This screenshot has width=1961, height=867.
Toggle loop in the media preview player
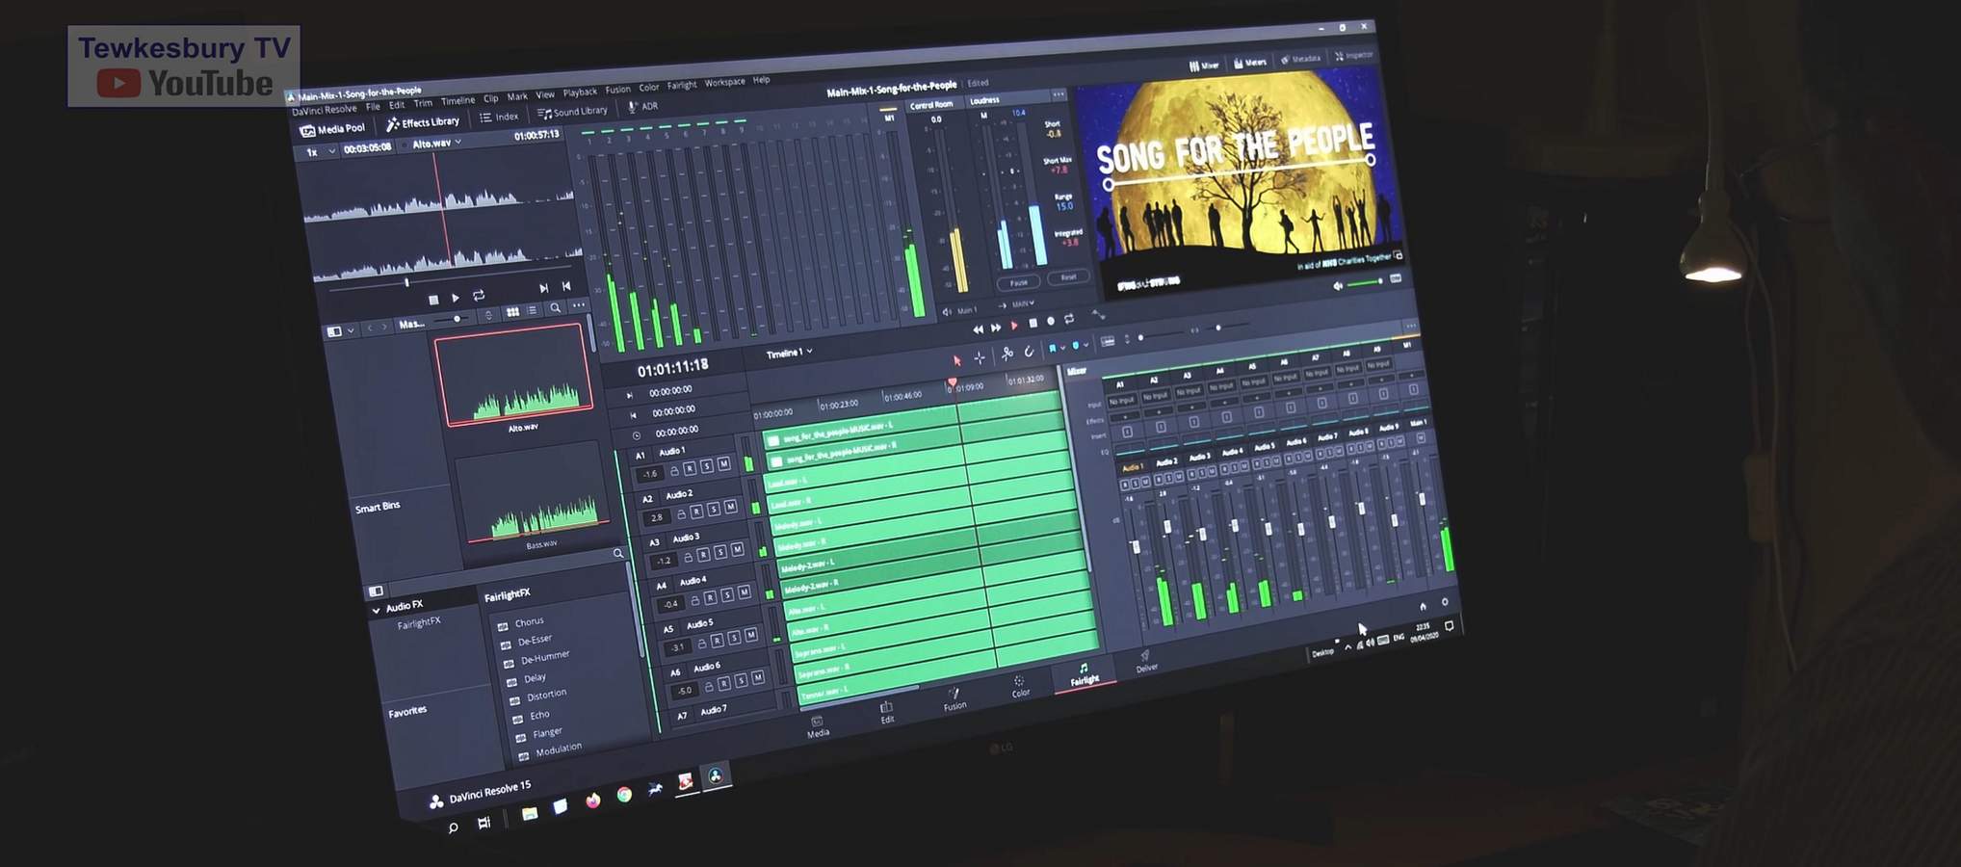pos(479,296)
